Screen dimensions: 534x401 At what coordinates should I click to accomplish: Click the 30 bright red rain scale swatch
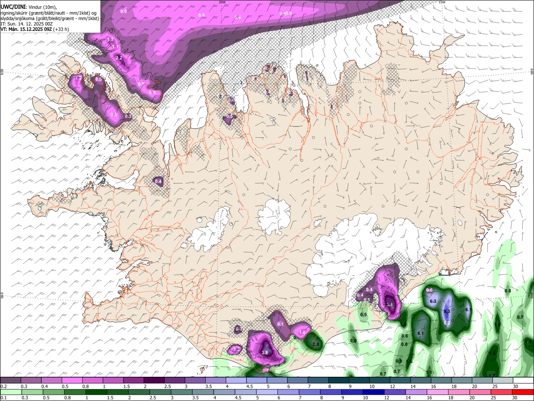[523, 392]
